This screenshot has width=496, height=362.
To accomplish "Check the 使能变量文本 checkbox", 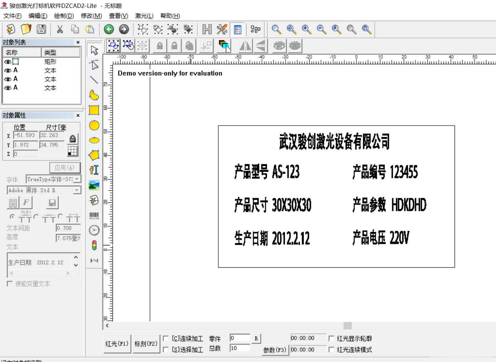I will pos(10,284).
